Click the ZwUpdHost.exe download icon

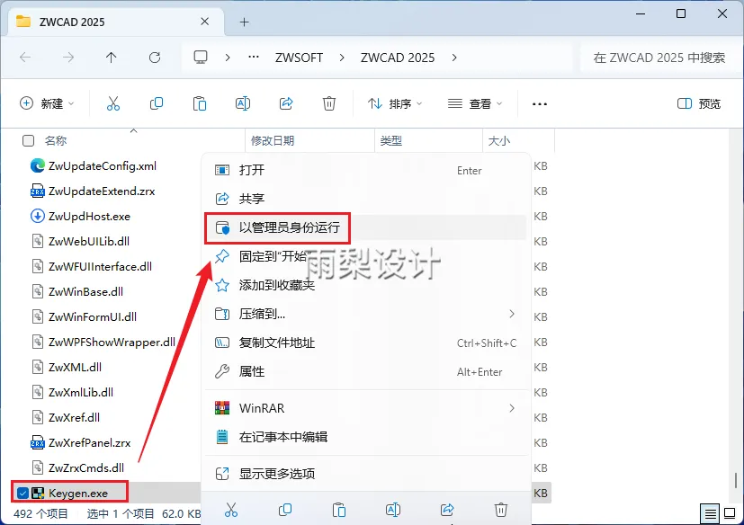pyautogui.click(x=38, y=217)
